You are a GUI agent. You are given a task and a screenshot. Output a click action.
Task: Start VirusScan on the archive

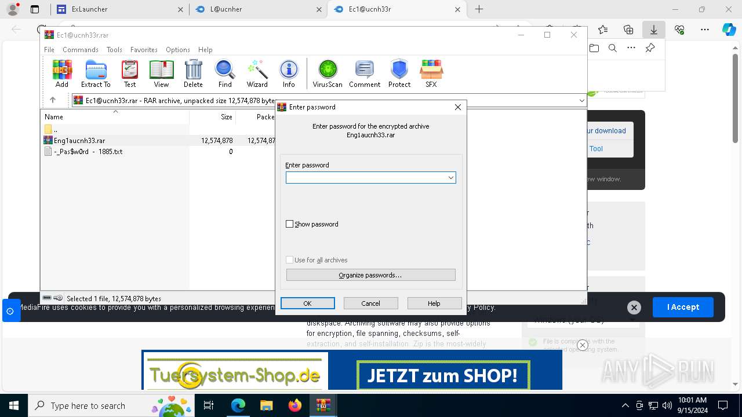coord(328,74)
